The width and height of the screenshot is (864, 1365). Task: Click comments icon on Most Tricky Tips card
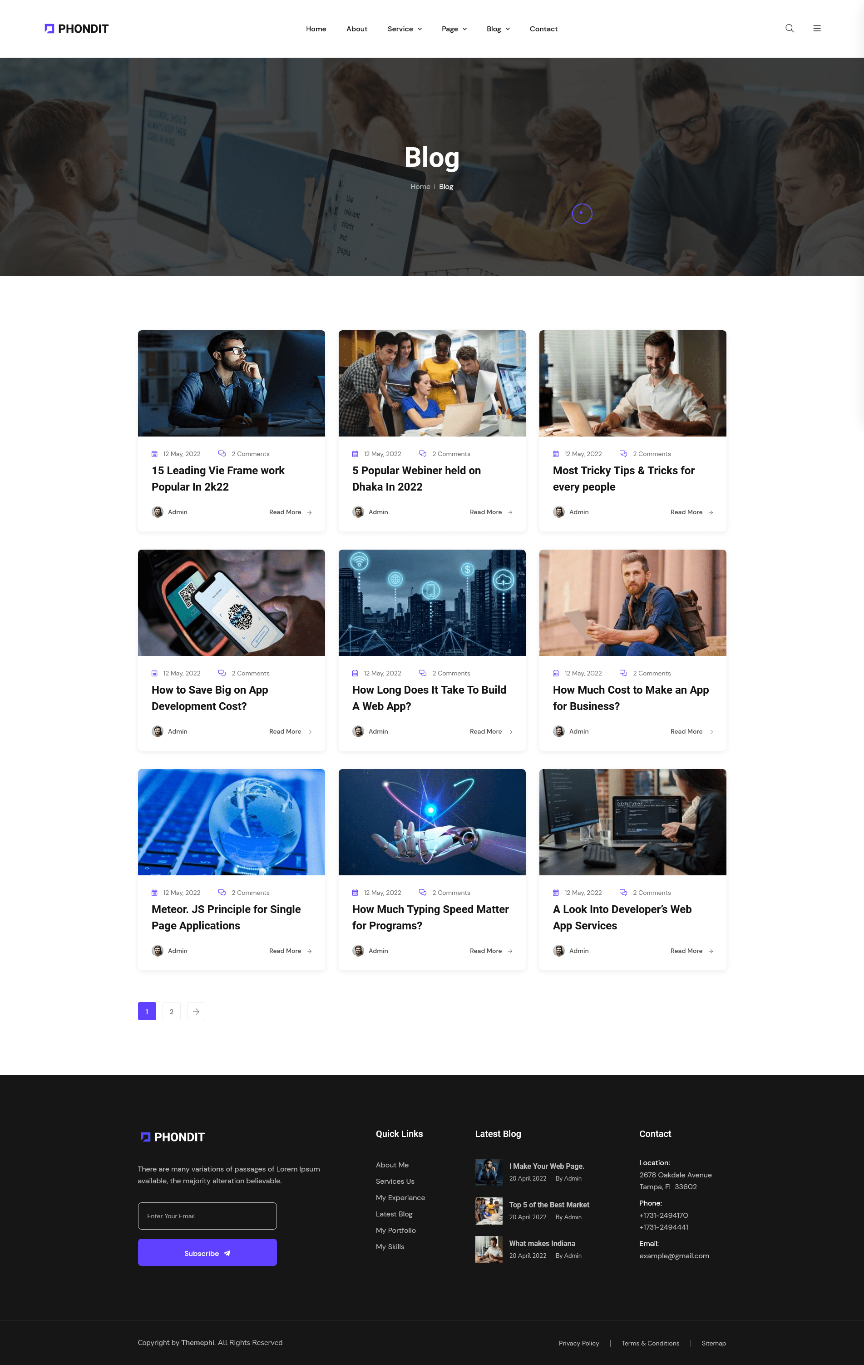[x=623, y=453]
